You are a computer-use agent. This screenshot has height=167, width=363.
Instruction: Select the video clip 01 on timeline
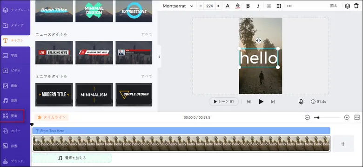pos(181,143)
